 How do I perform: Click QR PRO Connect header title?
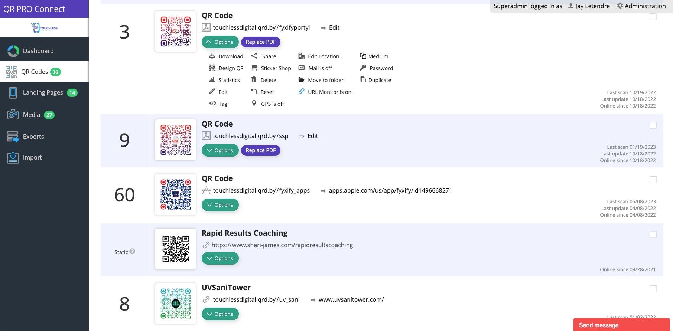(34, 9)
